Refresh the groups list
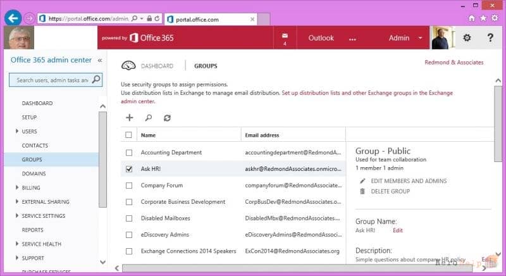 click(x=167, y=118)
